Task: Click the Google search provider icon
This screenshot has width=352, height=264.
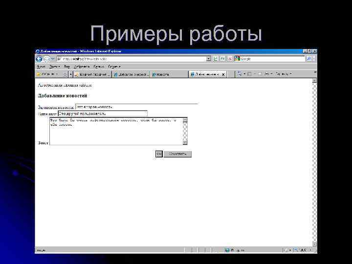Action: (237, 59)
